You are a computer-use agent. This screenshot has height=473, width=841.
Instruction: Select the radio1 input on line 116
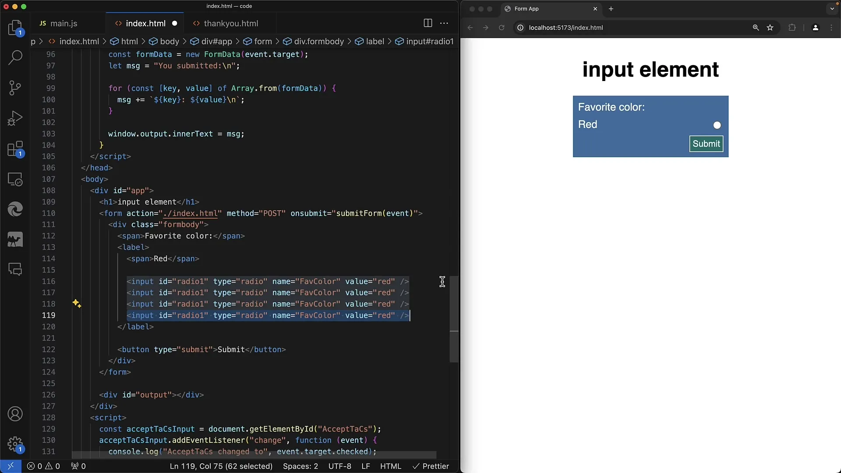tap(268, 281)
